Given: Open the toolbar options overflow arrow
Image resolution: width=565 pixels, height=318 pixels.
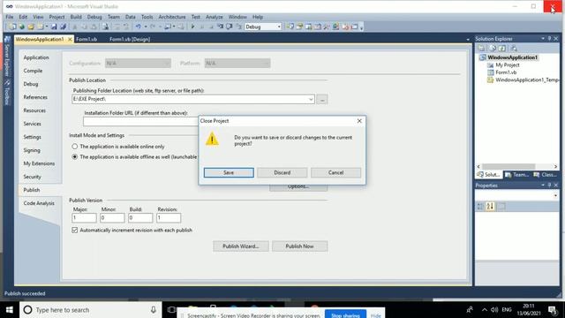Looking at the screenshot, I should pos(361,27).
